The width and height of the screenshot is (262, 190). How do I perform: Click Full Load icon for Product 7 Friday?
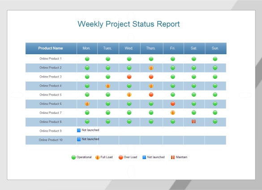click(x=173, y=112)
